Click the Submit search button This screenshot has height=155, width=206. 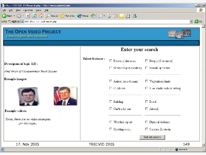pos(152,137)
